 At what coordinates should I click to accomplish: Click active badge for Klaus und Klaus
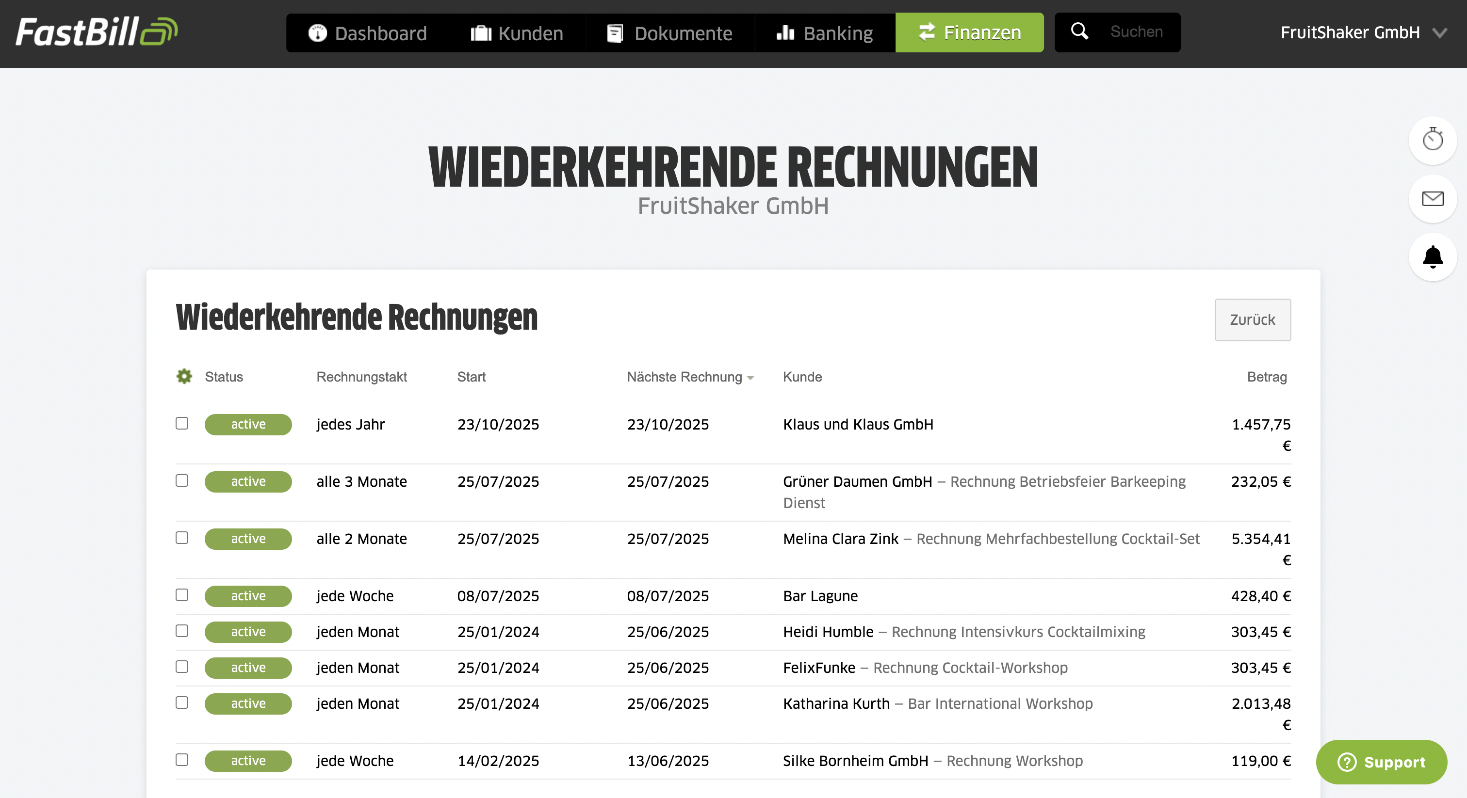[248, 425]
